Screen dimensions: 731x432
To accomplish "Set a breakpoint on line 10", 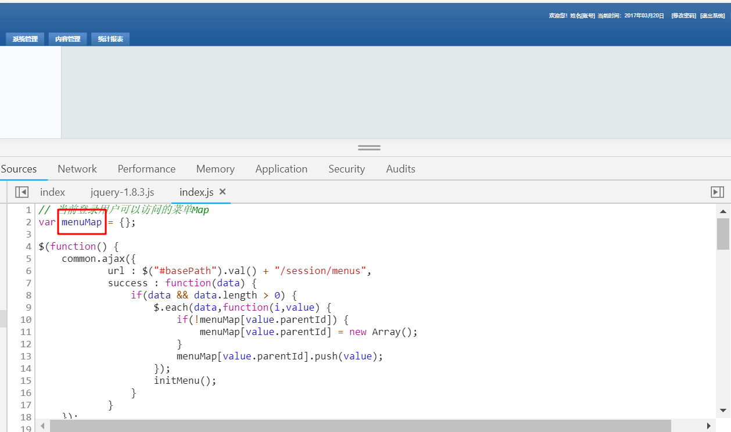I will 26,319.
